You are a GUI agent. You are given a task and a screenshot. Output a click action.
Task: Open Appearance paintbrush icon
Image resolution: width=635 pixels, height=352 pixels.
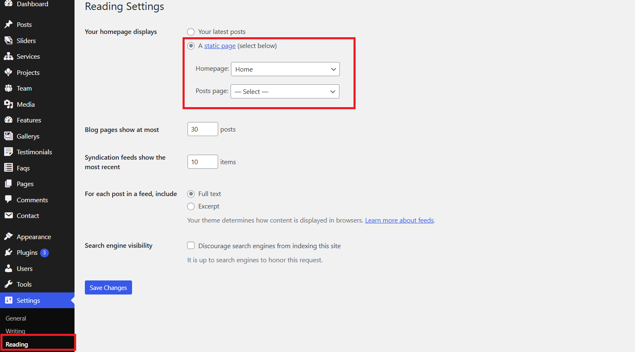(8, 237)
